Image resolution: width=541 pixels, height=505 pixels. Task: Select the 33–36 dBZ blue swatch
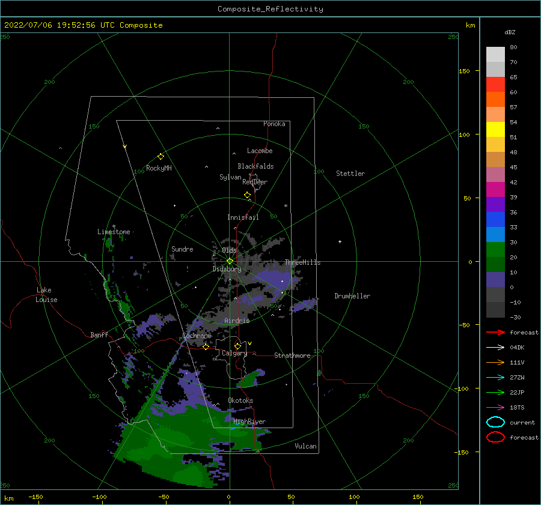495,219
